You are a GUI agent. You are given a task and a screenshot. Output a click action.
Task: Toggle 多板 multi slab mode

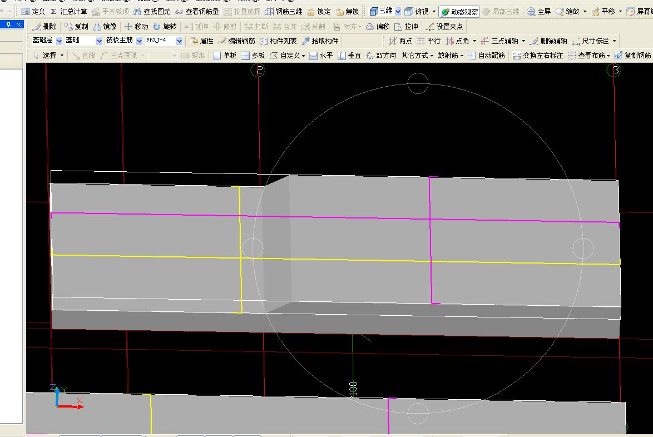click(x=253, y=56)
